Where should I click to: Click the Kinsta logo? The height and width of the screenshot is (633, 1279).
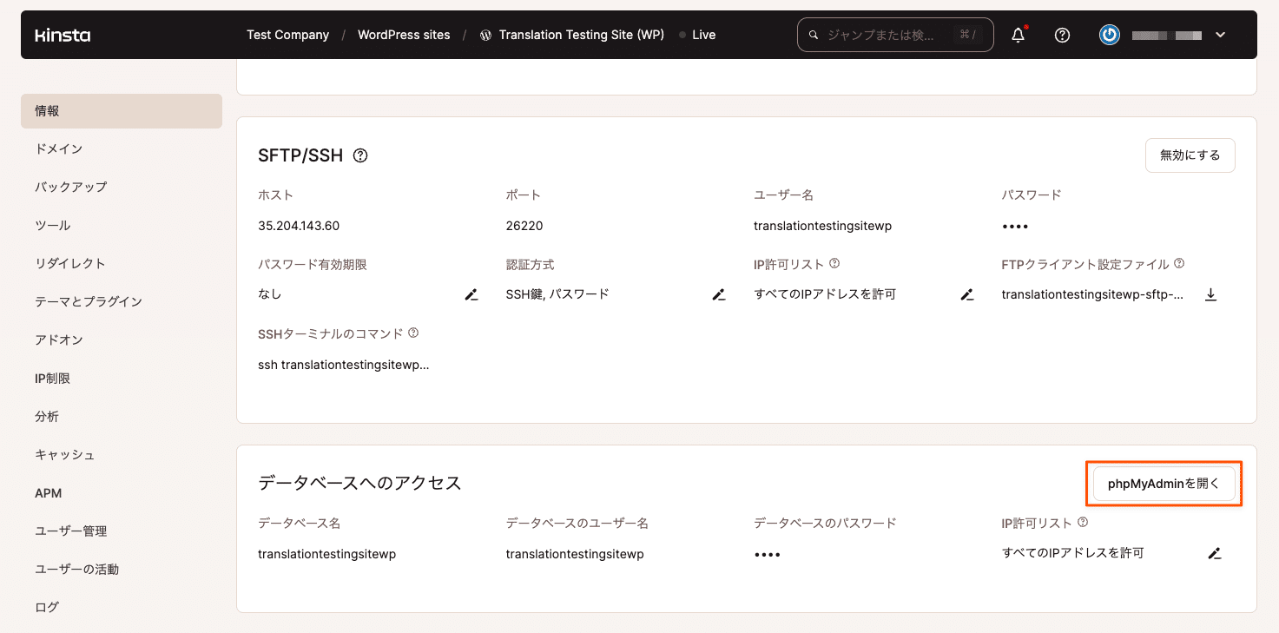[x=62, y=35]
